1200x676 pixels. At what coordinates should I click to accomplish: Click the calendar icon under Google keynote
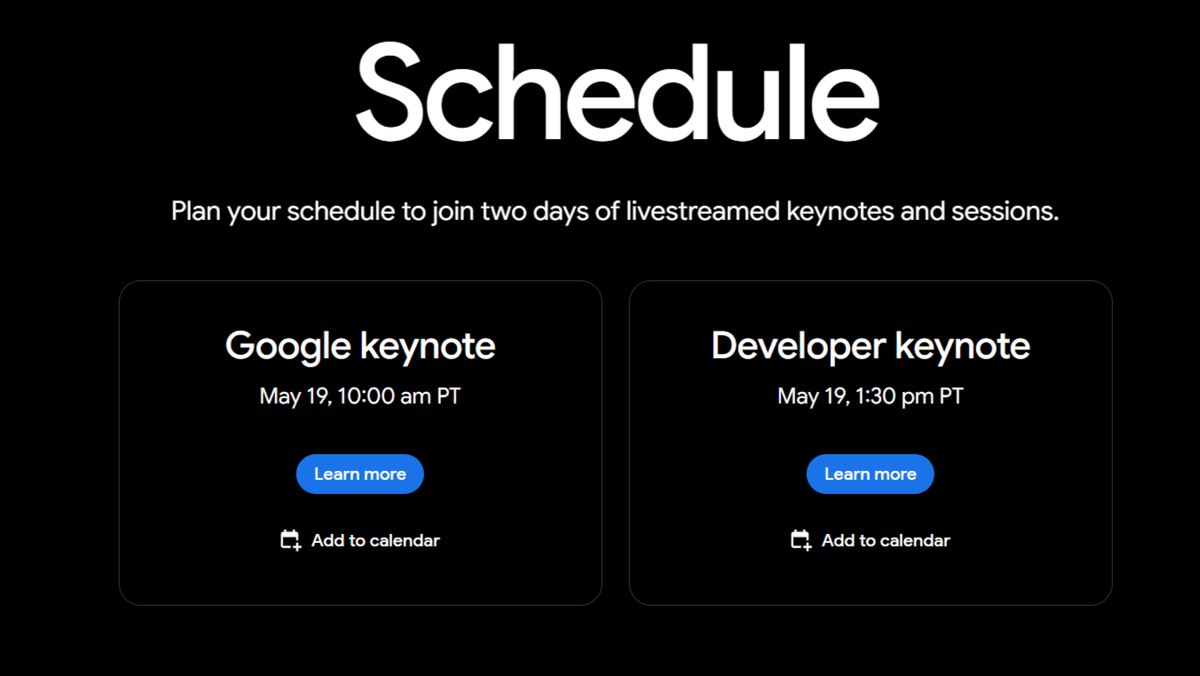[x=290, y=540]
